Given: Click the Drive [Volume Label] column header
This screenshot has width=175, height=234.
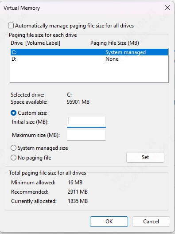Looking at the screenshot, I should click(35, 43).
